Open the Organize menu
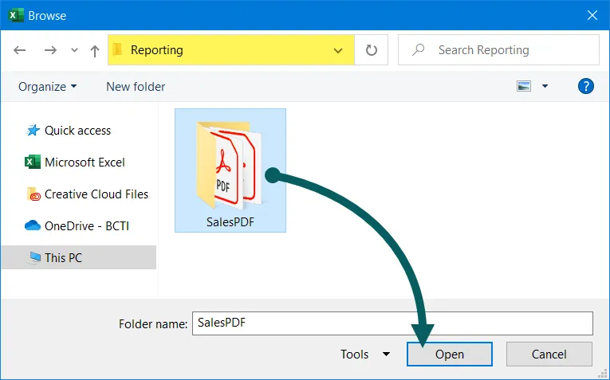This screenshot has height=380, width=610. tap(48, 86)
